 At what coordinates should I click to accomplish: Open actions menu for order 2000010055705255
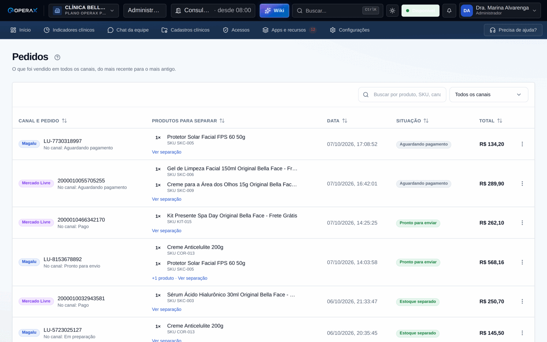coord(522,184)
